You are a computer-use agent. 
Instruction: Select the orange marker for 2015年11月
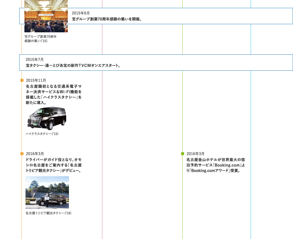pyautogui.click(x=22, y=80)
